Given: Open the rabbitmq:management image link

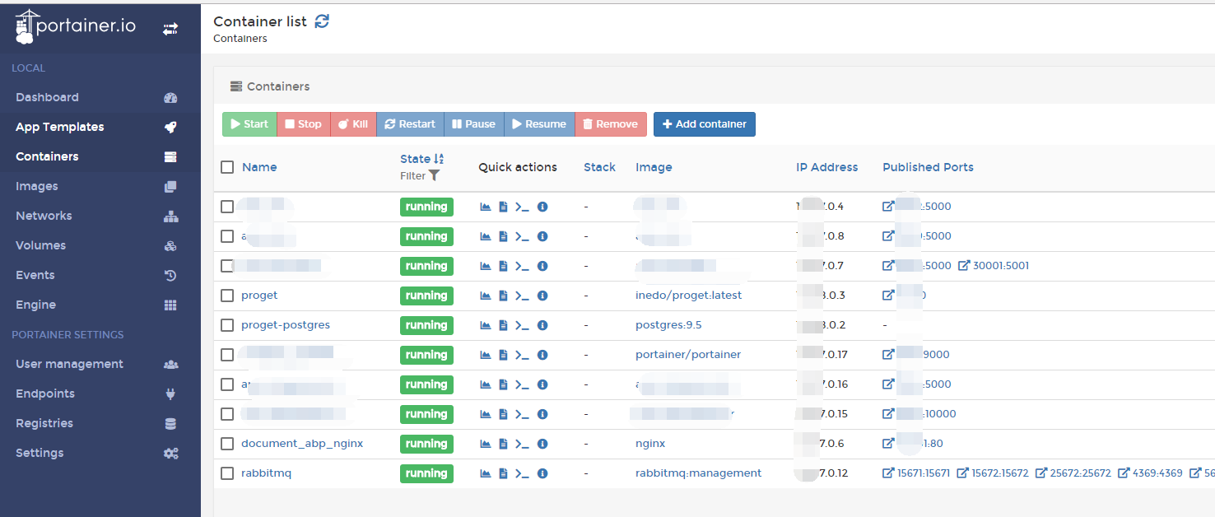Looking at the screenshot, I should point(698,473).
